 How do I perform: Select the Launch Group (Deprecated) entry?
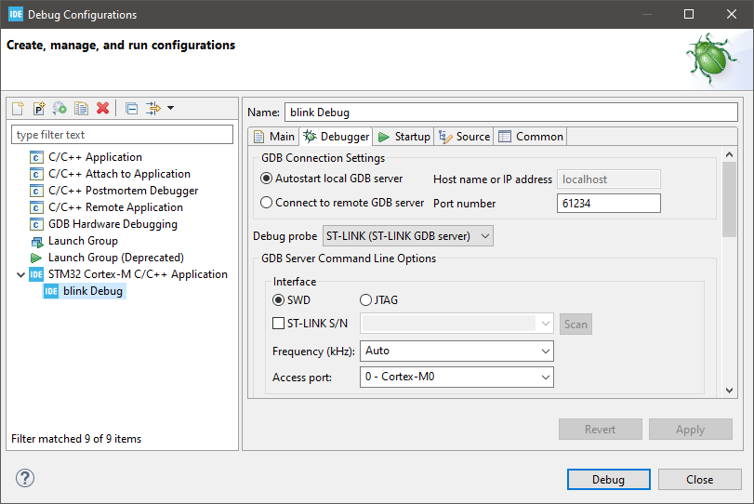116,258
